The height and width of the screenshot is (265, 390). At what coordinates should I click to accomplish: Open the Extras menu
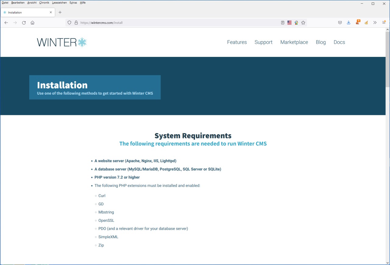[73, 3]
